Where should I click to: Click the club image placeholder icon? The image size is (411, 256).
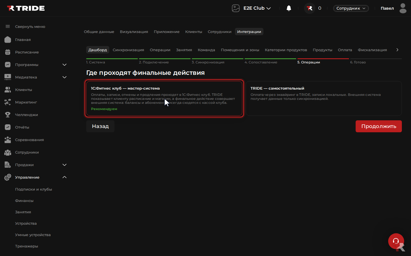(x=236, y=8)
